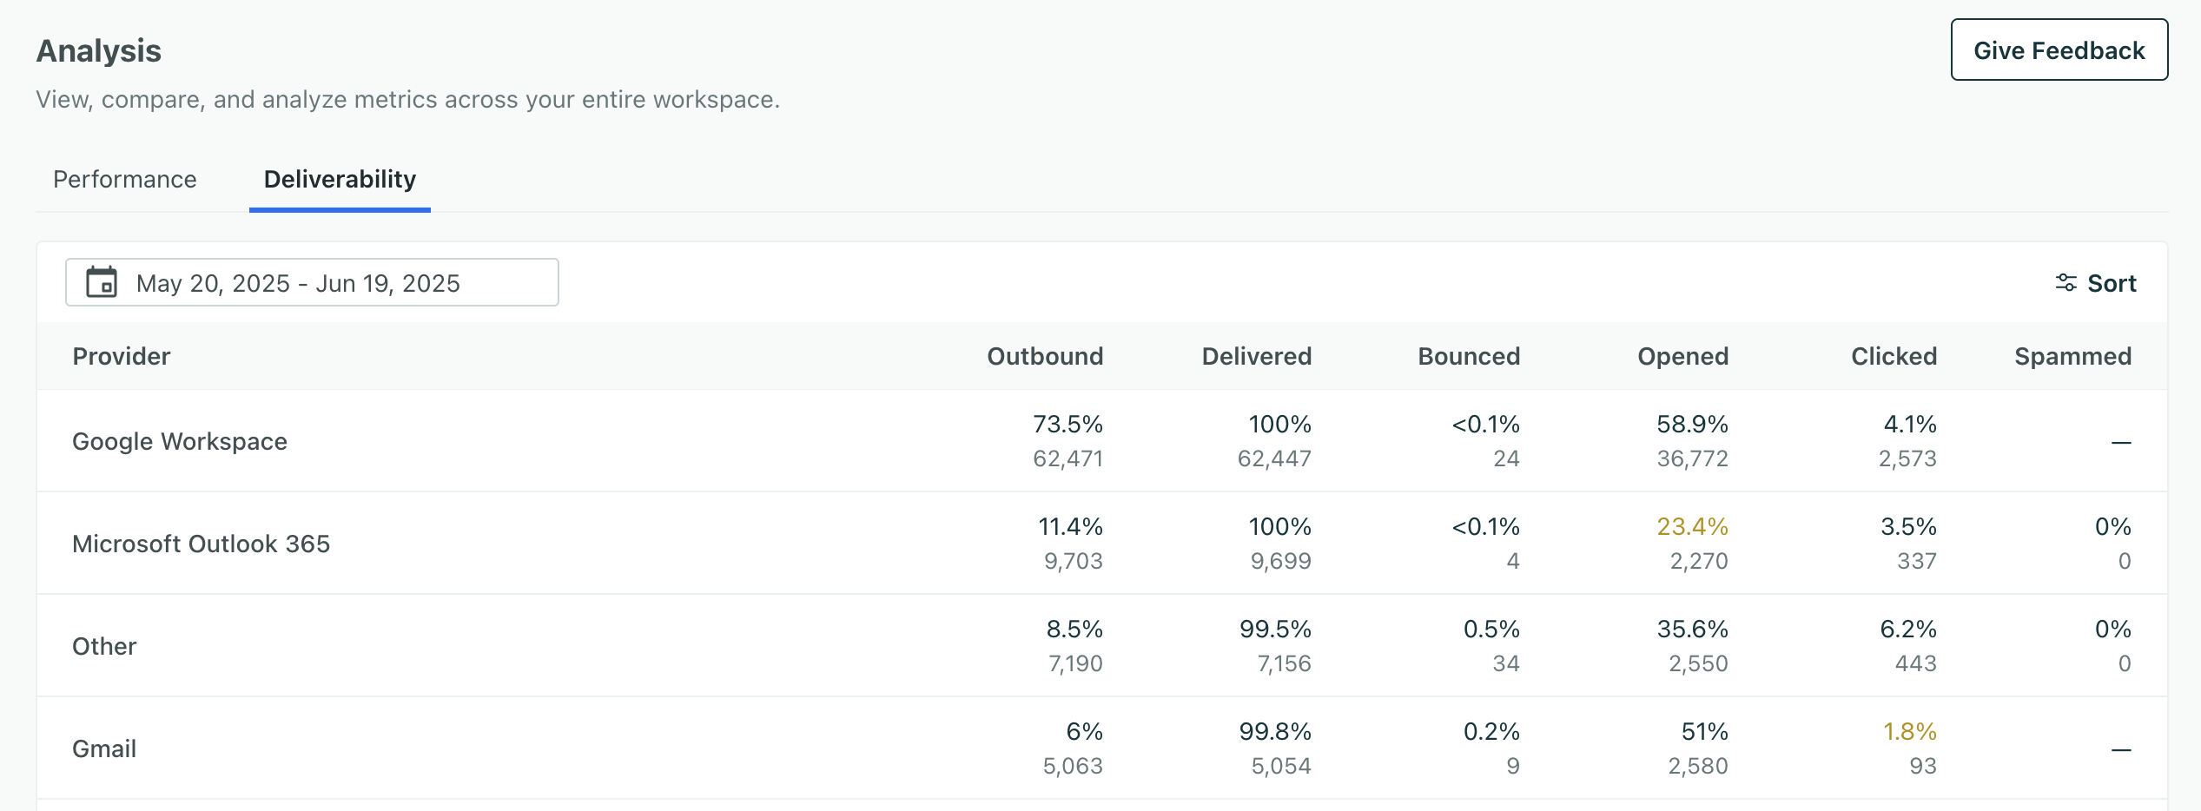Viewport: 2201px width, 811px height.
Task: Open the May 20 – Jun 19, 2025 date picker
Action: pos(312,282)
